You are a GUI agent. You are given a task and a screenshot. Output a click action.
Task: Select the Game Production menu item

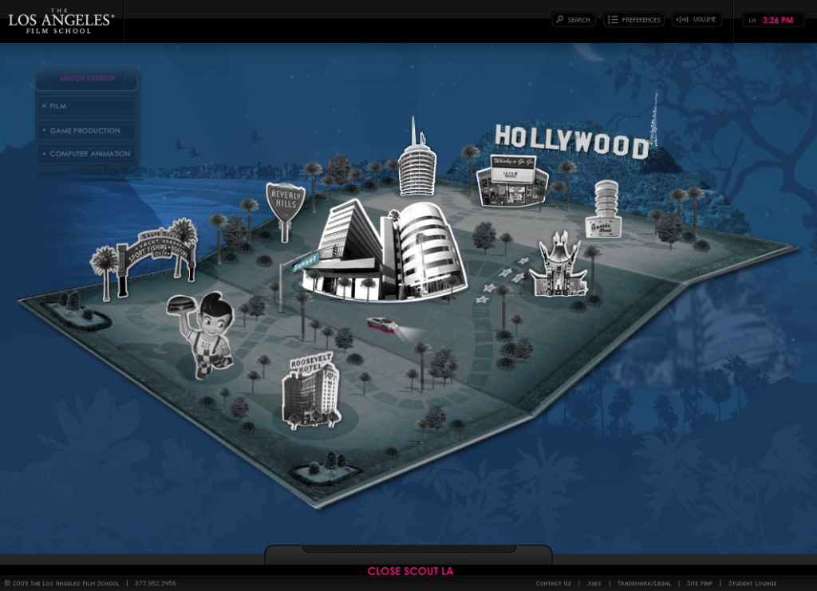point(87,130)
